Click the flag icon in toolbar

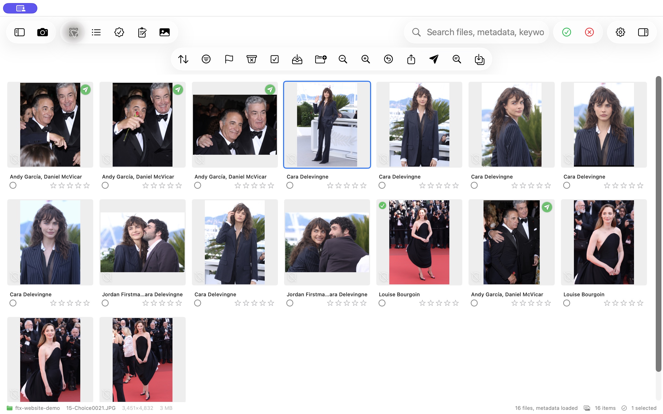(x=229, y=59)
